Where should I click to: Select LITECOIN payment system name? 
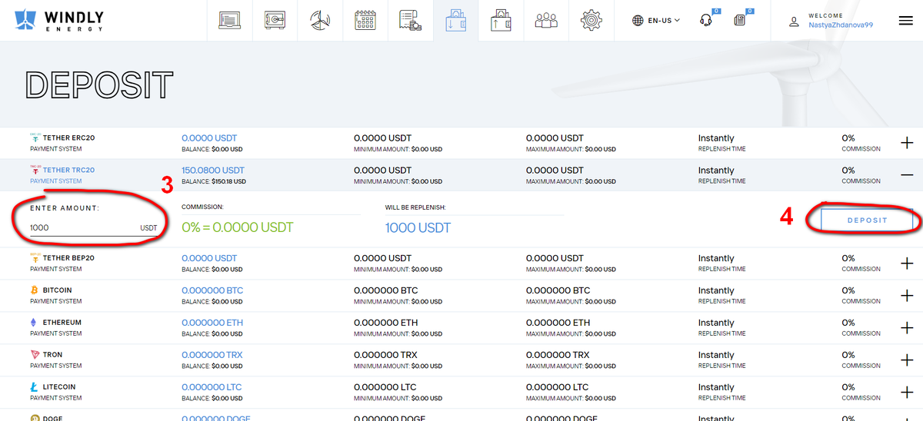(59, 388)
